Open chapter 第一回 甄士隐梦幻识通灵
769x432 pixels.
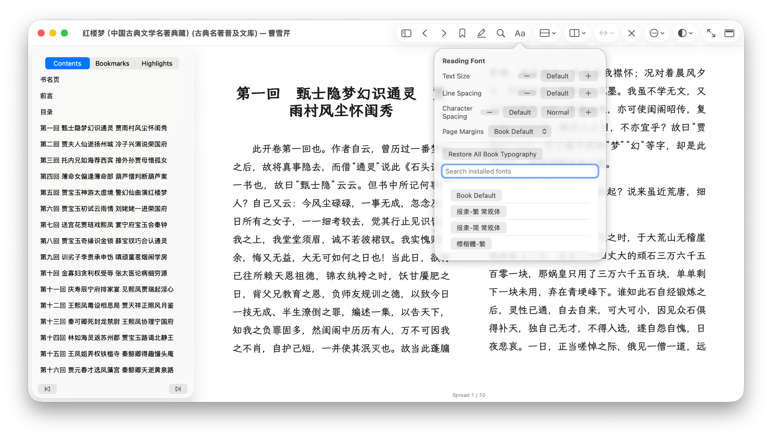pyautogui.click(x=103, y=128)
